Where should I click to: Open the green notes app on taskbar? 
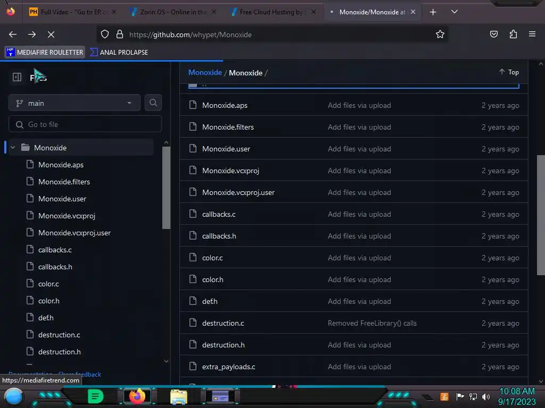pyautogui.click(x=95, y=396)
